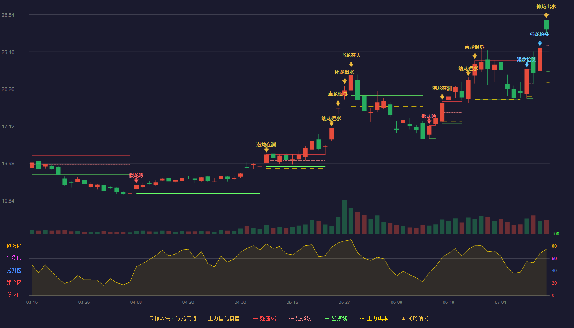574x328 pixels.
Task: Click the tallest volume bar at 05-27
Action: coord(344,217)
